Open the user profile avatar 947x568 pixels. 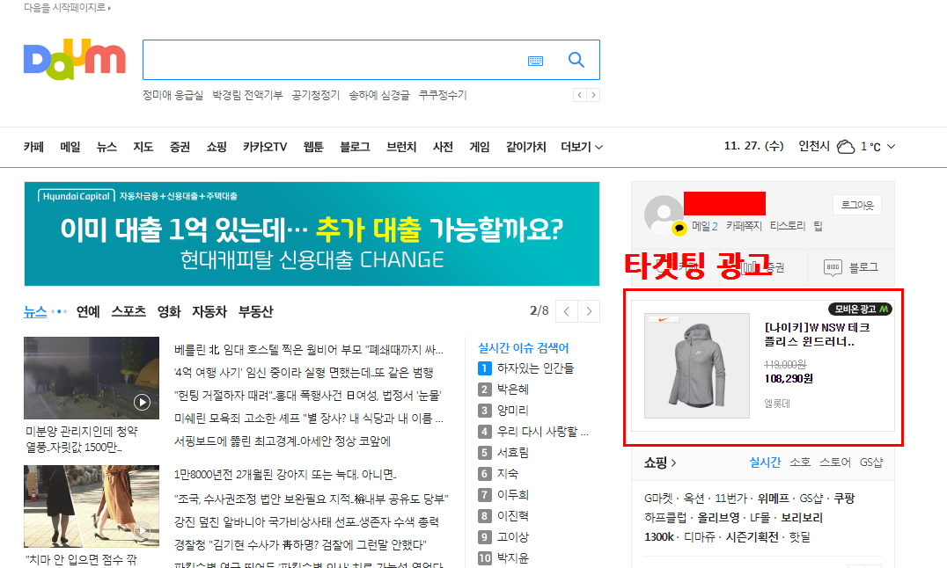coord(663,215)
